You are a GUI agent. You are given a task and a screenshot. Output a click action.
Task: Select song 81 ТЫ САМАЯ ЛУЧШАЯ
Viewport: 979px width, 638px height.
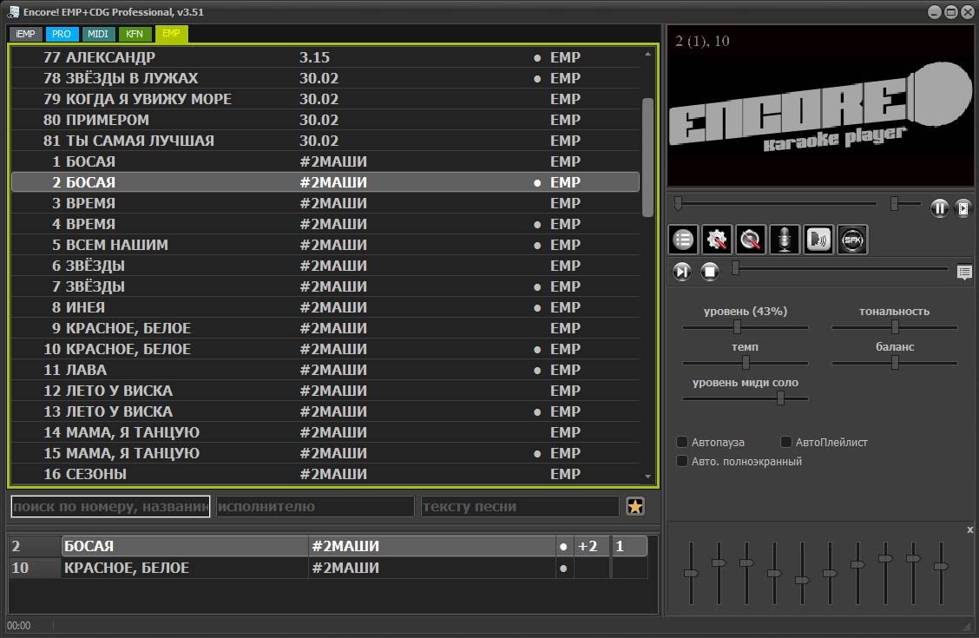325,141
